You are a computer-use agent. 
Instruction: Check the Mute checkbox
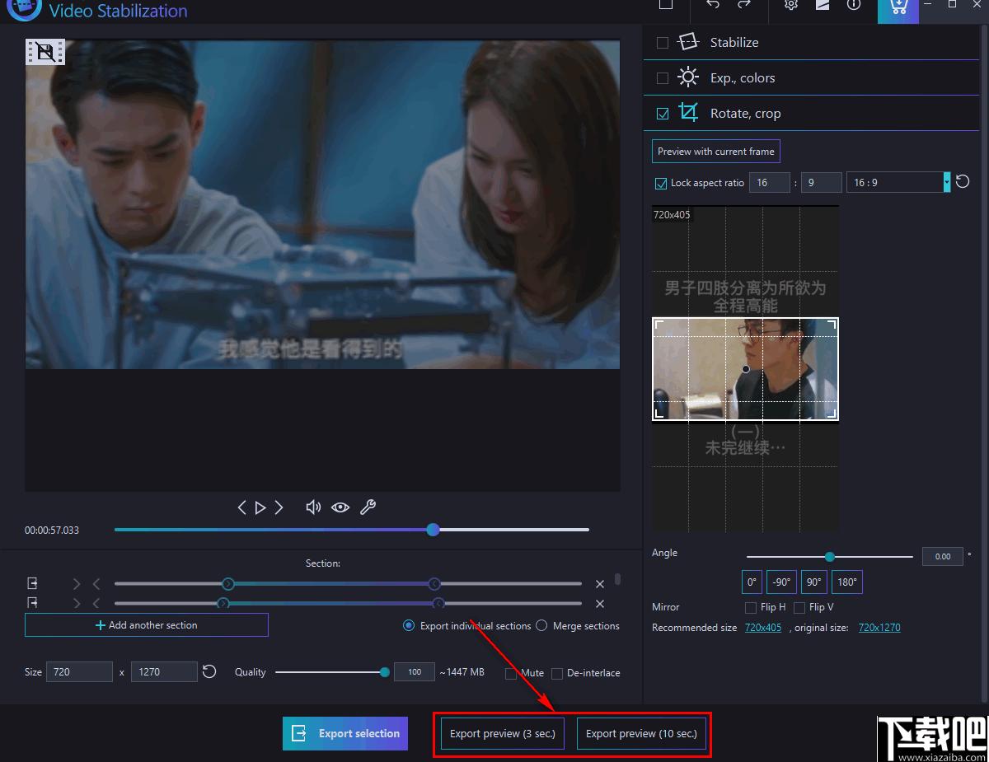point(511,673)
